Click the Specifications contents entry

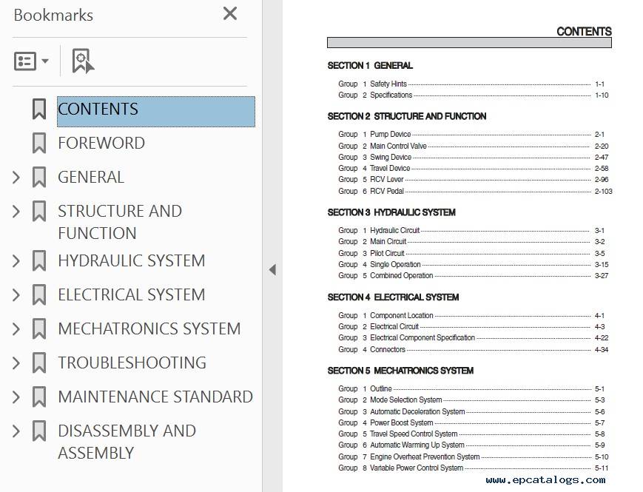[474, 95]
